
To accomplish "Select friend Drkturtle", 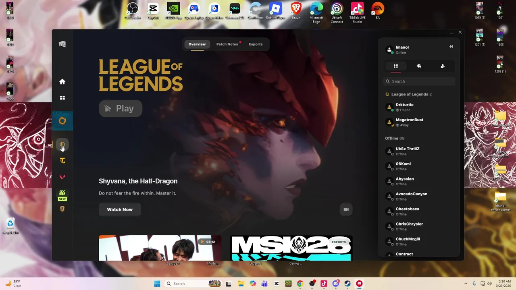I will (x=419, y=107).
